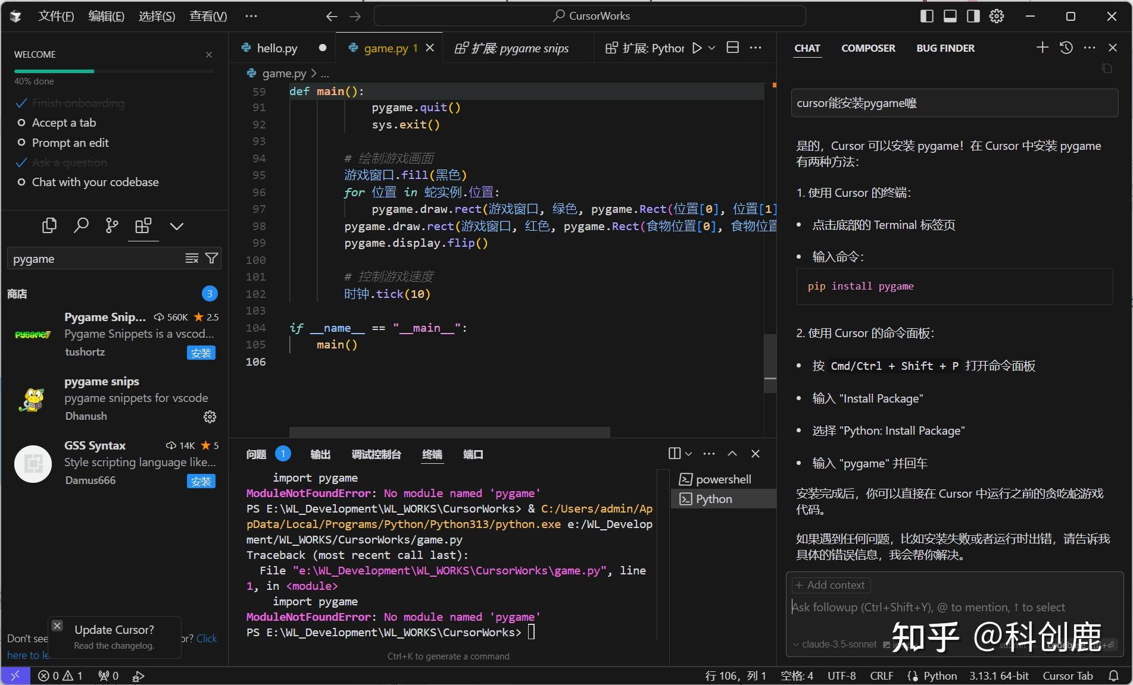Open chat history clock icon
This screenshot has height=685, width=1133.
1066,48
